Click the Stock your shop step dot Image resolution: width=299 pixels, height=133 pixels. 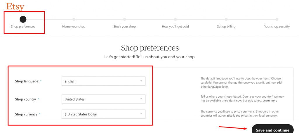coord(125,19)
